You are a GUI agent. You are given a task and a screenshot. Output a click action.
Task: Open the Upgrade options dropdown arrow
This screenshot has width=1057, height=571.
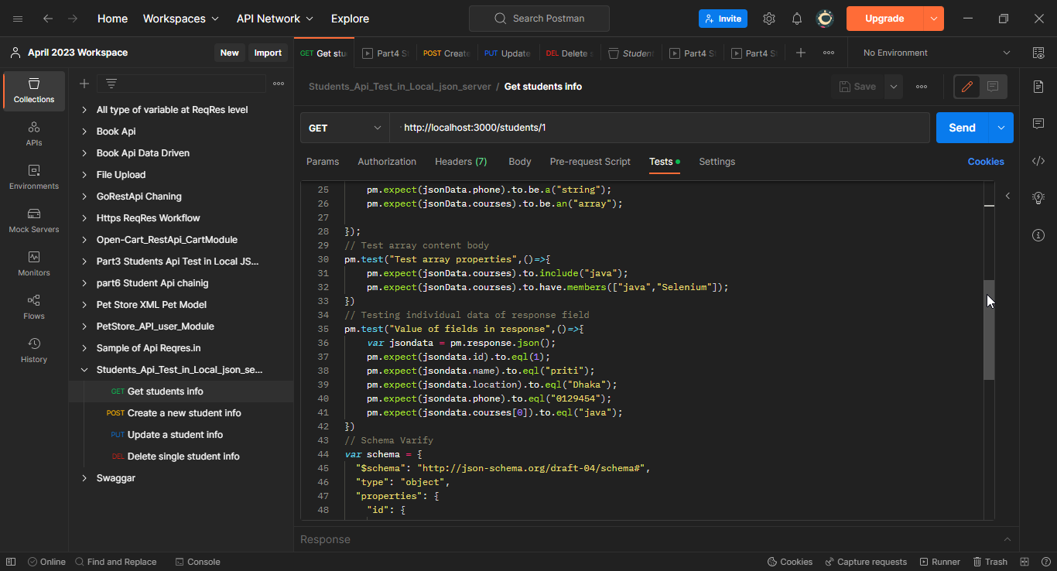click(934, 19)
